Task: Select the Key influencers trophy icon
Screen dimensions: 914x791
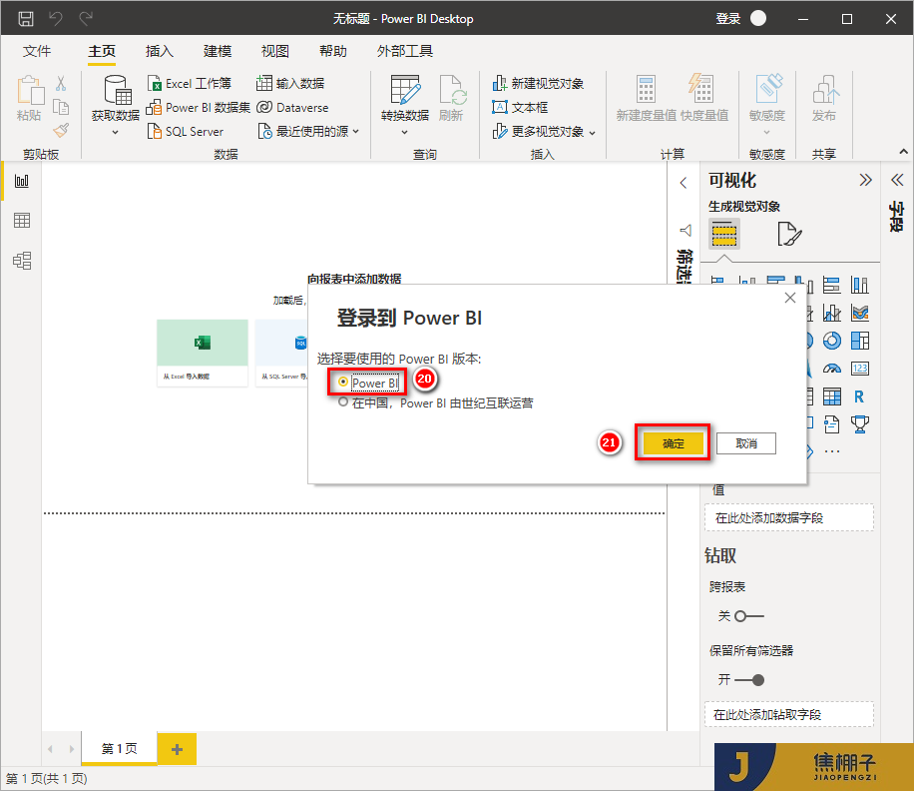Action: [860, 424]
